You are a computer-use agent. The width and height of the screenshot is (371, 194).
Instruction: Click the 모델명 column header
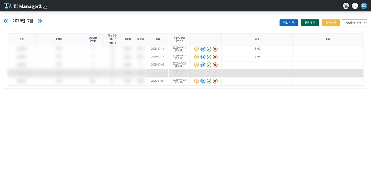[59, 39]
